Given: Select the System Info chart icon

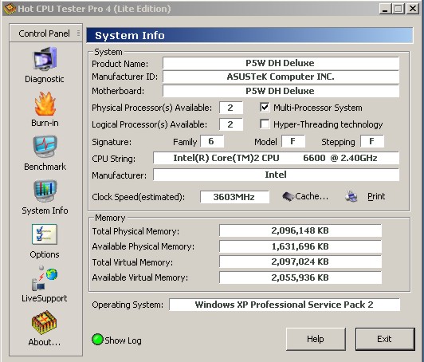Looking at the screenshot, I should pos(45,191).
